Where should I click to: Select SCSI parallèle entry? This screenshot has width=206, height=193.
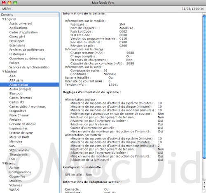point(19,150)
